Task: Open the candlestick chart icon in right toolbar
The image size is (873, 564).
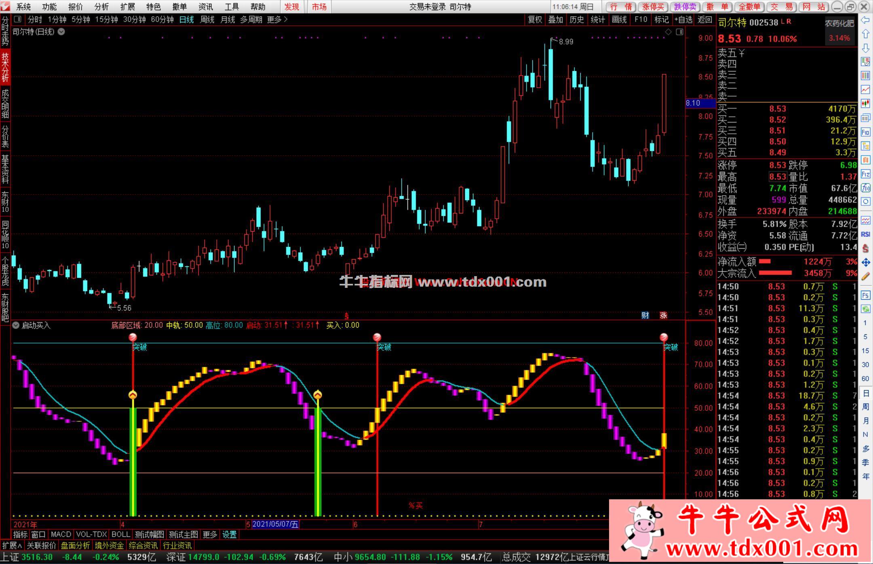Action: (x=865, y=104)
